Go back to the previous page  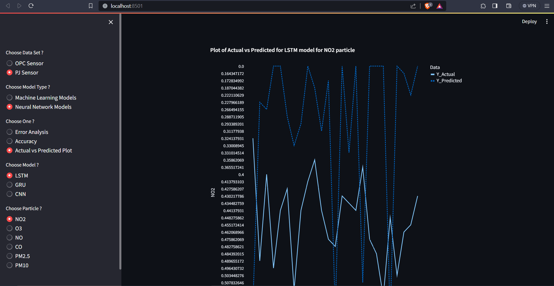8,6
